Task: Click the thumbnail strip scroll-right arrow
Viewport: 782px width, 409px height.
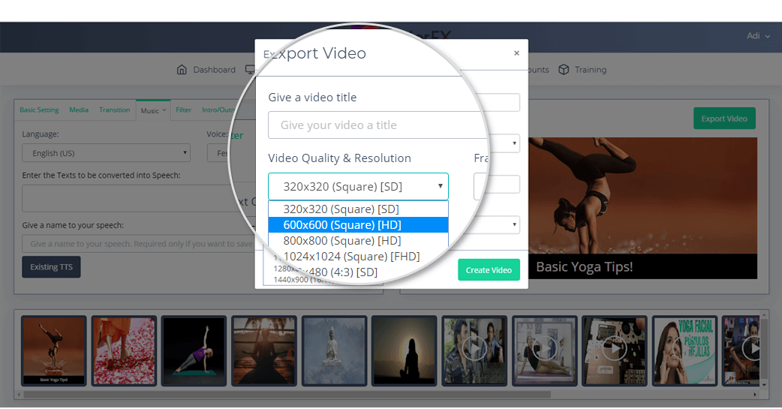Action: pos(755,395)
